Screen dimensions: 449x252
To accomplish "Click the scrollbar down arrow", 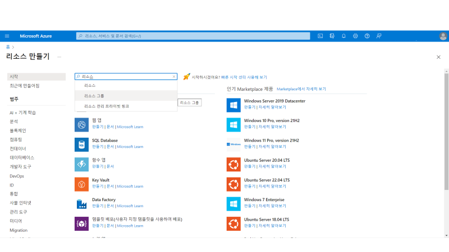I will click(x=446, y=235).
